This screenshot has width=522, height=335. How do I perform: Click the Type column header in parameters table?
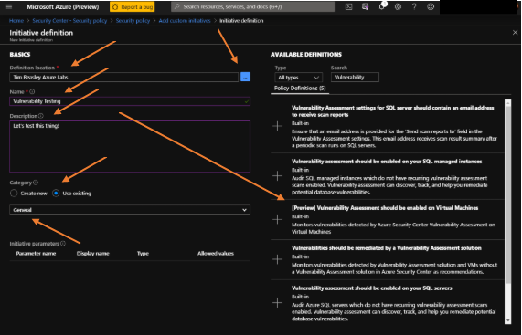click(143, 253)
